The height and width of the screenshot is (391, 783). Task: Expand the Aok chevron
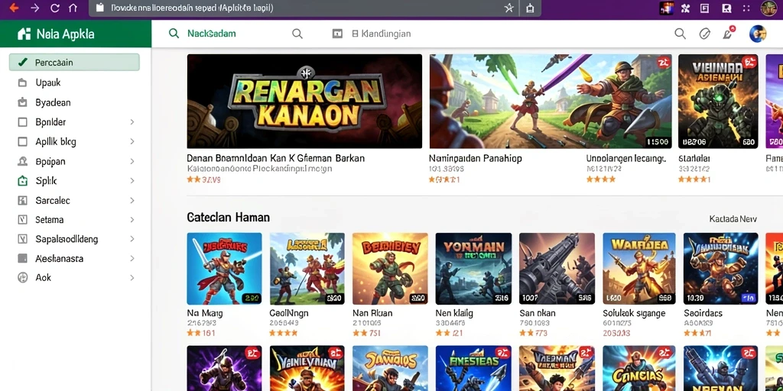point(132,278)
